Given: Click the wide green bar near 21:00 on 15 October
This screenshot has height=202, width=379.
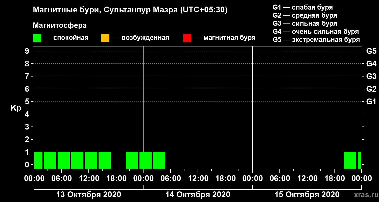Looking at the screenshot, I should tap(350, 160).
